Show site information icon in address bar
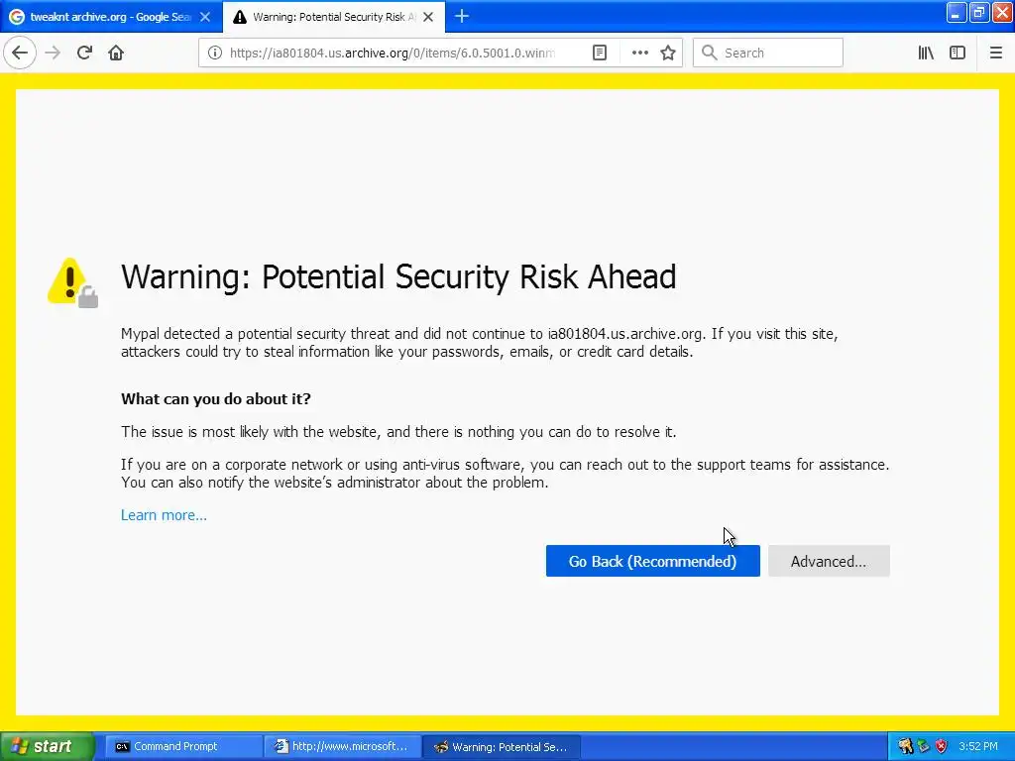The height and width of the screenshot is (761, 1015). tap(214, 54)
